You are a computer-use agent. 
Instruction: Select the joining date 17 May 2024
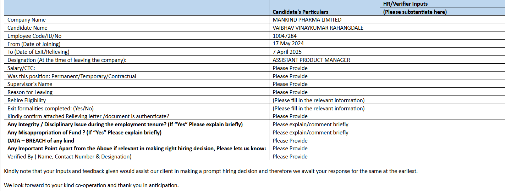[288, 44]
